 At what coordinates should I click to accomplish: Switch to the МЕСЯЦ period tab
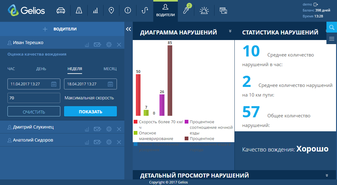tap(110, 69)
